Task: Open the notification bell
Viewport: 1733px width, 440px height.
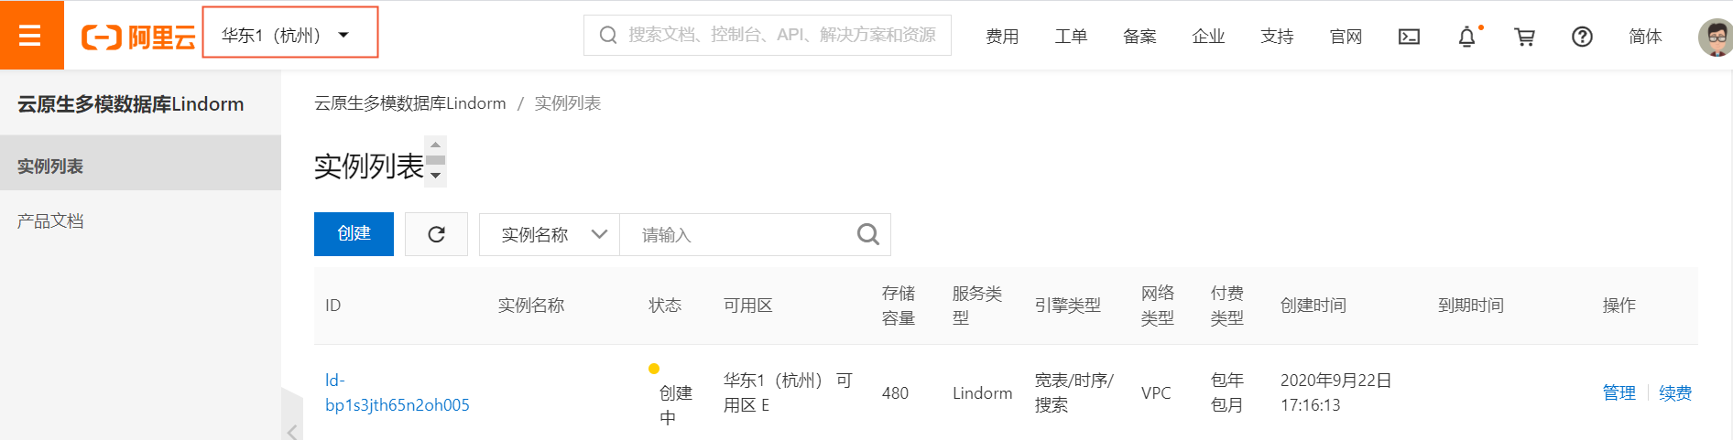Action: coord(1467,37)
